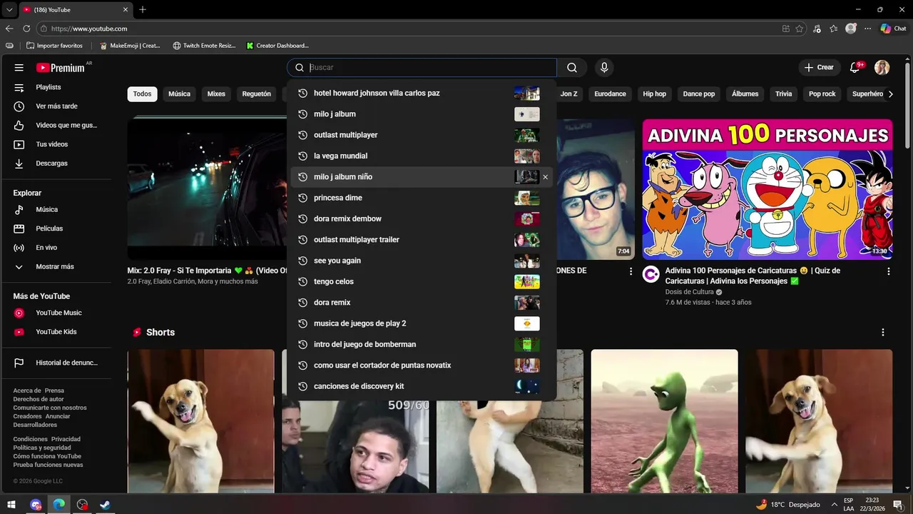Select the Álbumes filter chip

745,94
